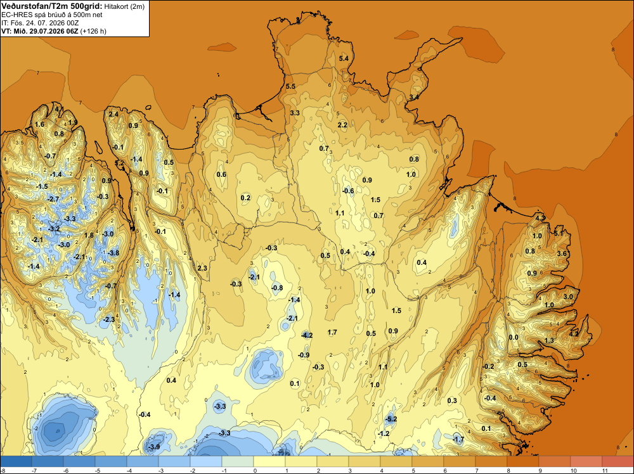Click the -1.5 temperature value

[x=42, y=187]
